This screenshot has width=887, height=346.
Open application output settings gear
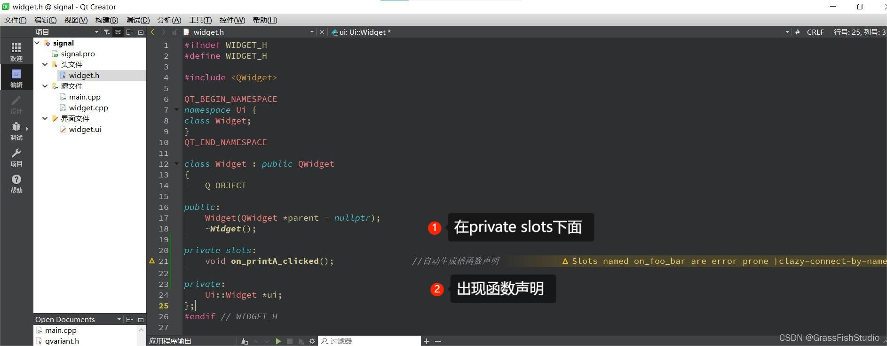pos(312,341)
